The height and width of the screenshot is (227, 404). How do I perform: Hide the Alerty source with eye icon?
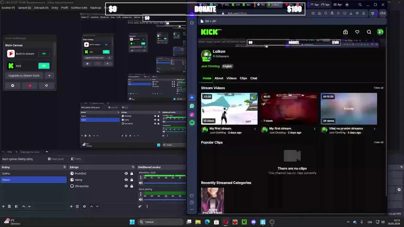[x=126, y=180]
